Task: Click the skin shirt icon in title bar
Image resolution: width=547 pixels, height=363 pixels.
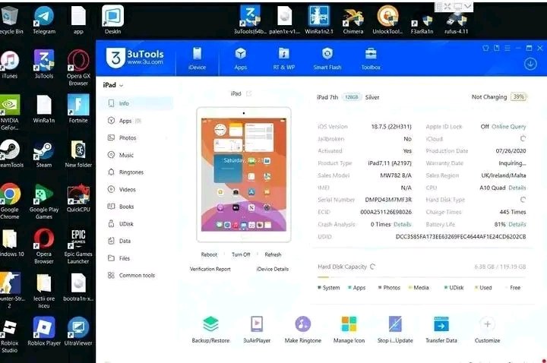Action: (x=485, y=48)
